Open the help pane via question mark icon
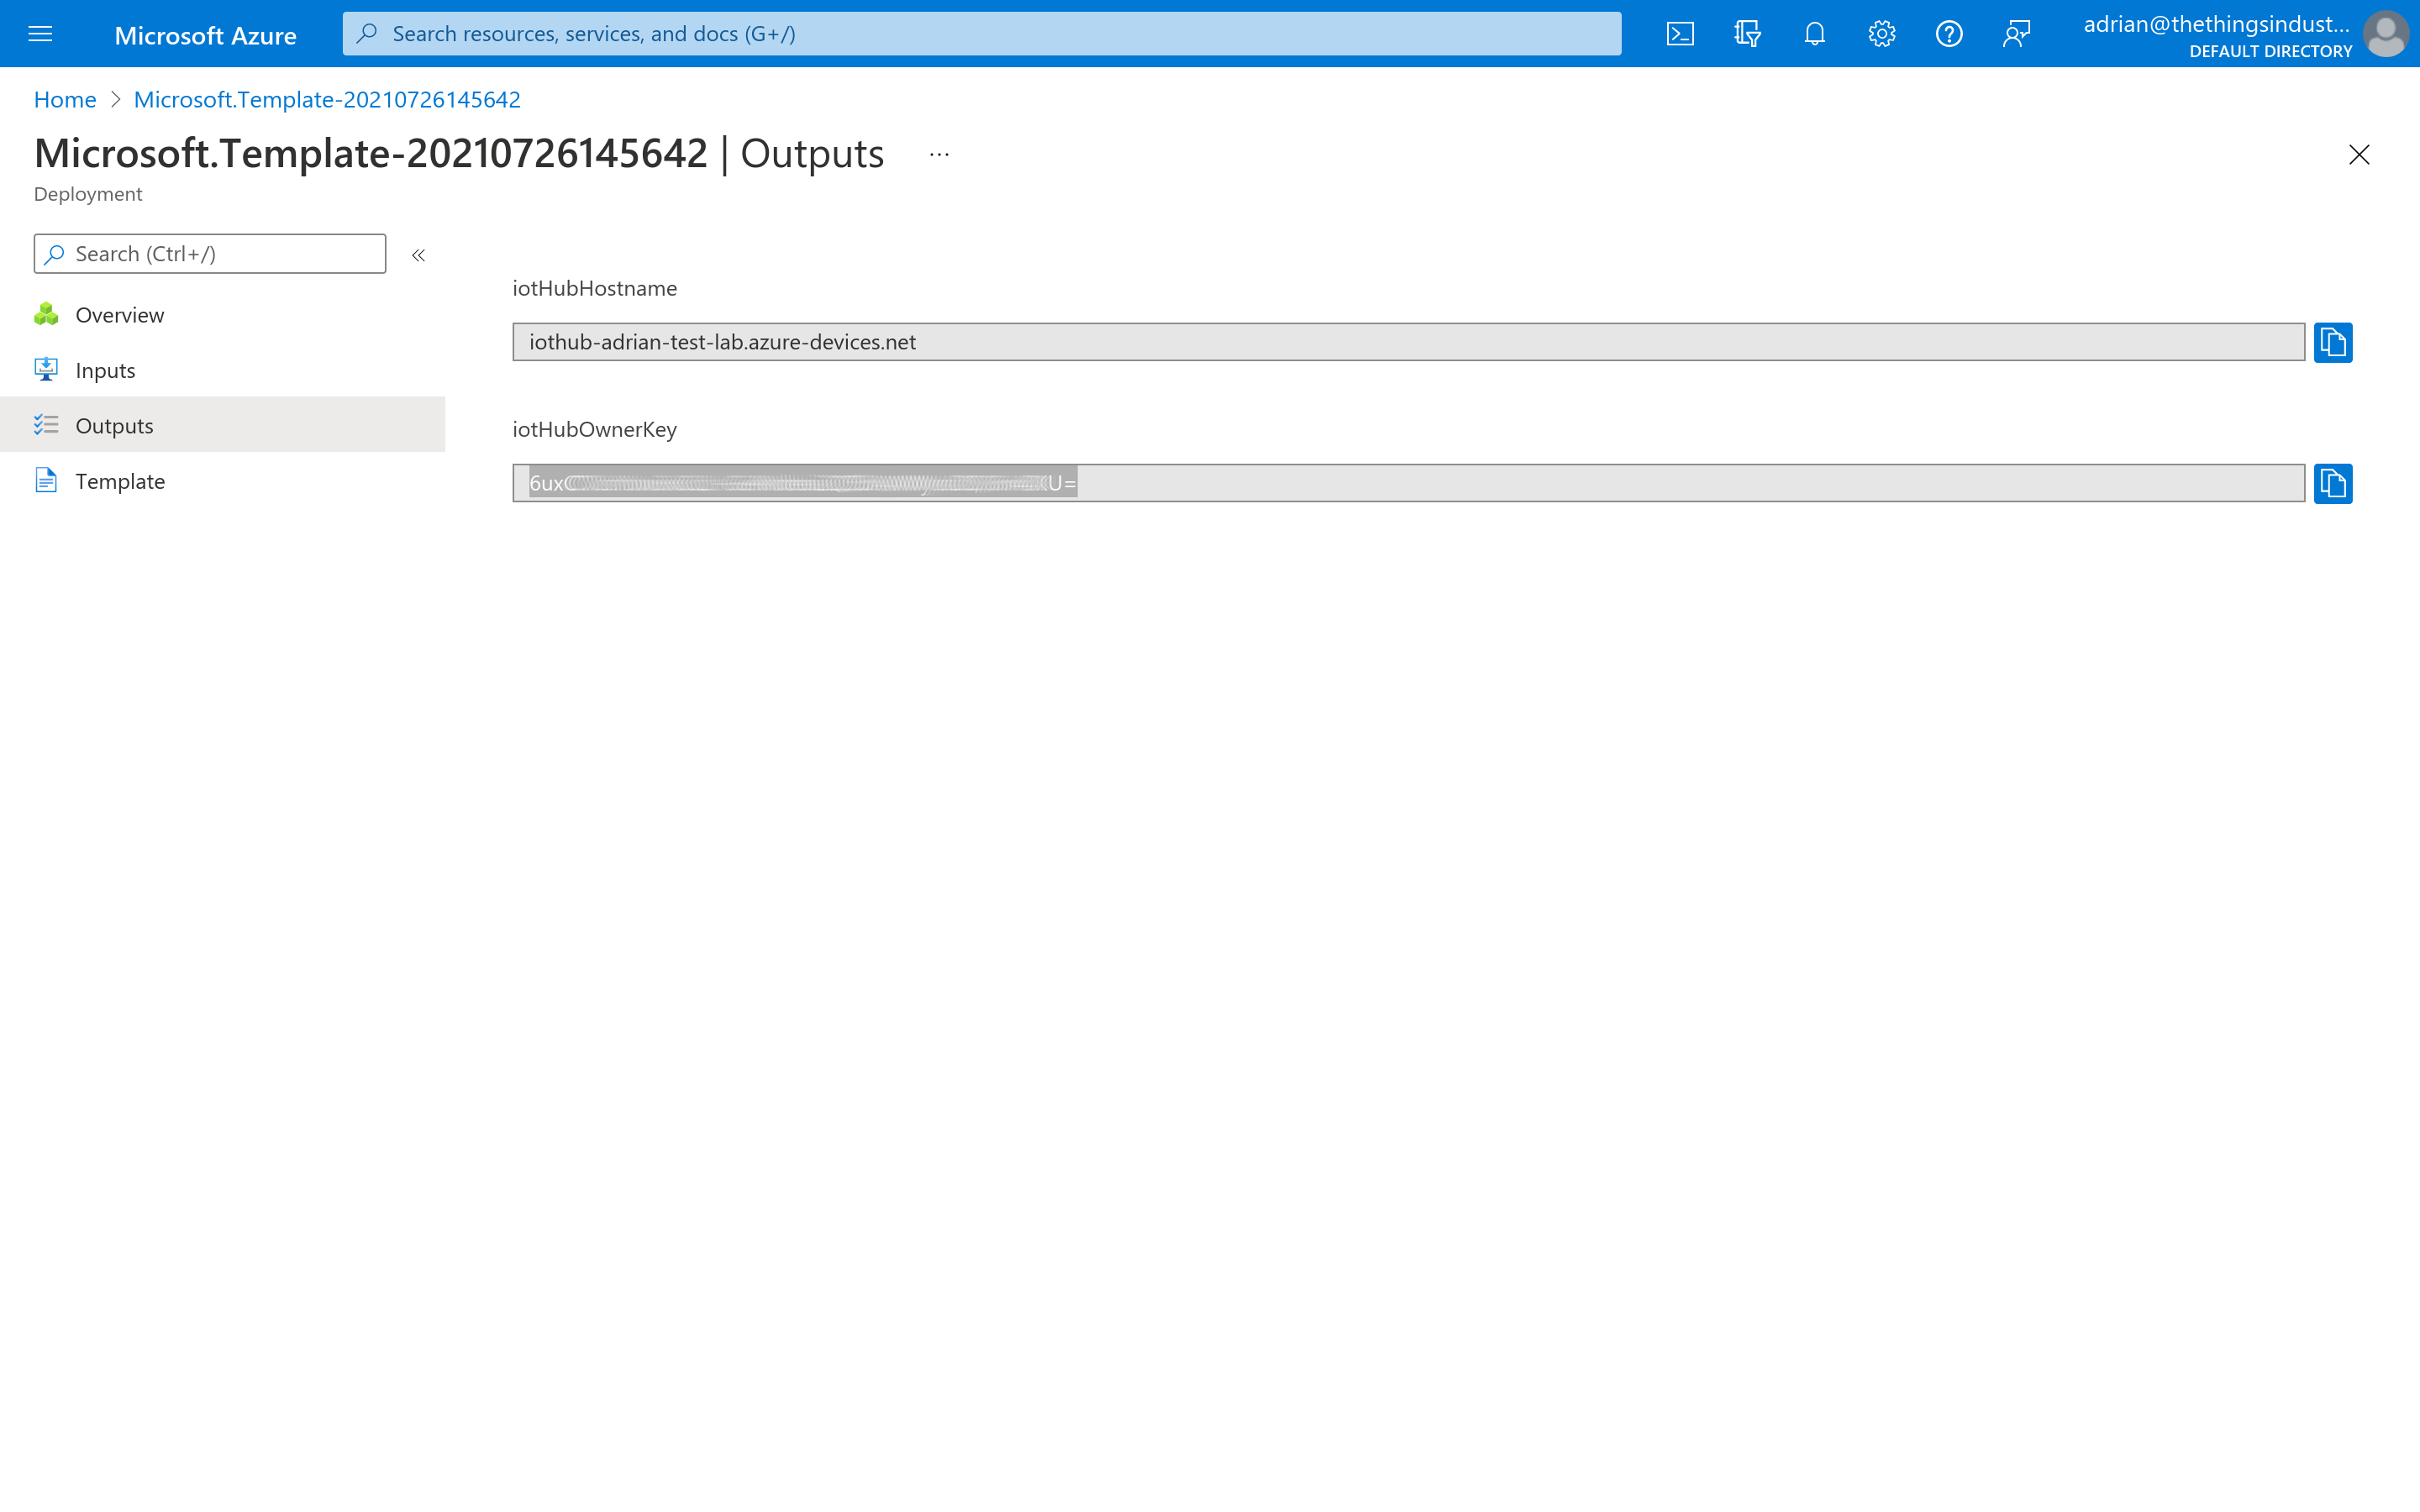 (x=1949, y=33)
